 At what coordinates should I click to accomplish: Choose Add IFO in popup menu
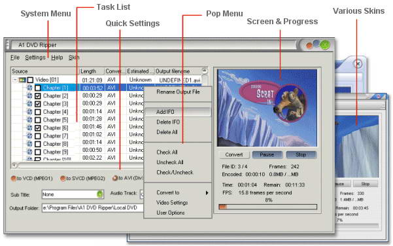(x=178, y=112)
